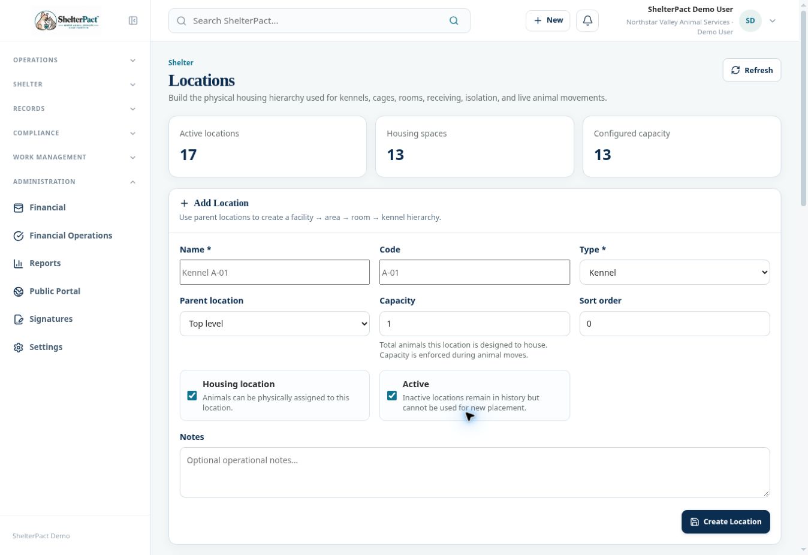Focus the Search ShelterPact box

(319, 20)
